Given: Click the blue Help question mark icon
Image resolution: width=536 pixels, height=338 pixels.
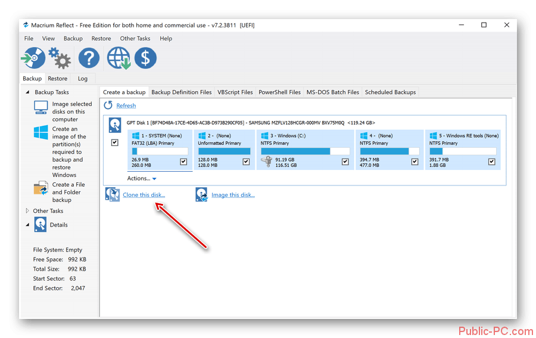Looking at the screenshot, I should click(89, 58).
